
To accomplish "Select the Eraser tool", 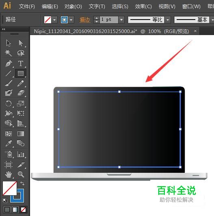I will tap(21, 93).
